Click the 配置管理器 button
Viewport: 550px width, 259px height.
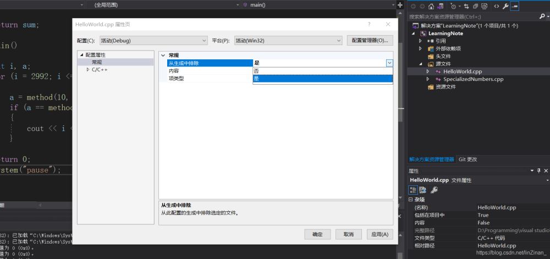(x=370, y=40)
